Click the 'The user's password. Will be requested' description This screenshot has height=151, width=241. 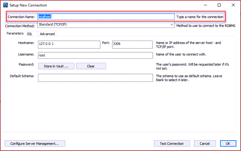[x=192, y=66]
